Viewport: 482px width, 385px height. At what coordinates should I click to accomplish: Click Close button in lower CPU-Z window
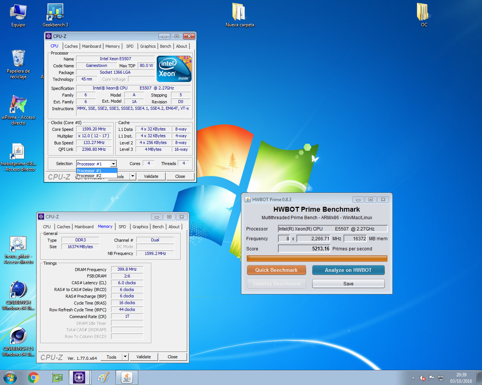tap(172, 357)
